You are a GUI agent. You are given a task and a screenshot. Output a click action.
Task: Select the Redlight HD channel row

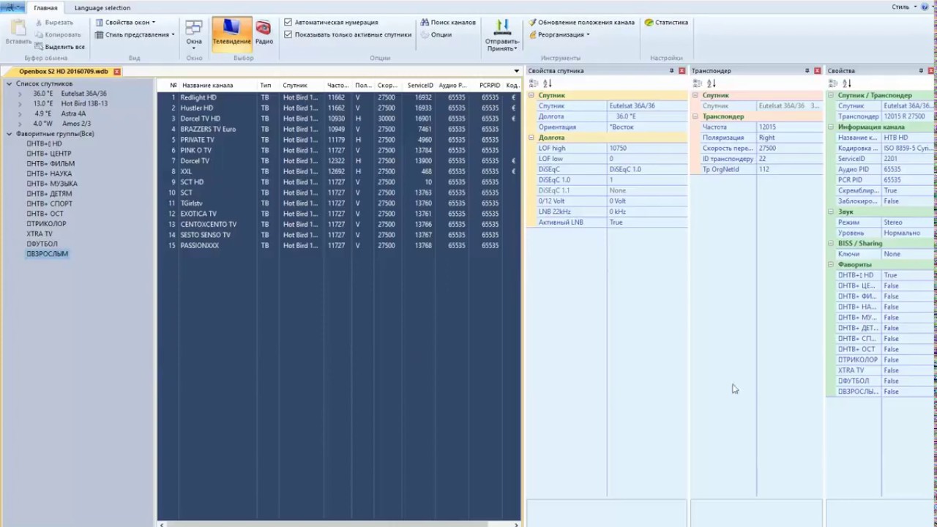tap(339, 97)
